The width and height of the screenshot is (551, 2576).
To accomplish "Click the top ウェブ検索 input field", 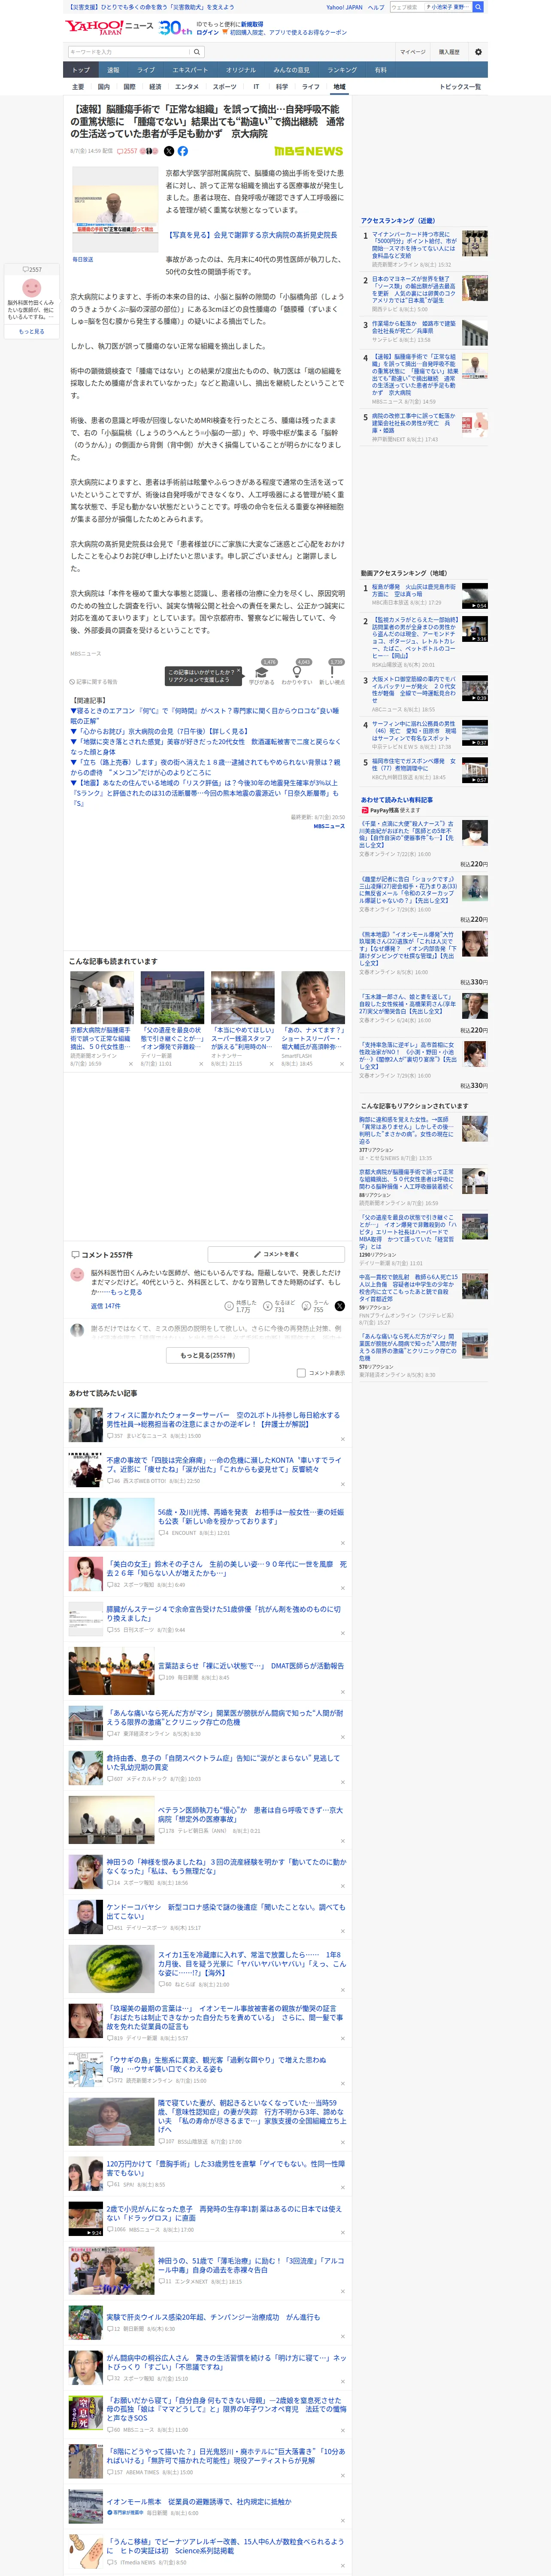I will pyautogui.click(x=407, y=7).
